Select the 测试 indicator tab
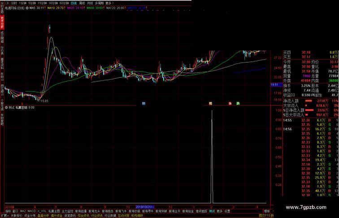The width and height of the screenshot is (339, 218). (x=212, y=211)
